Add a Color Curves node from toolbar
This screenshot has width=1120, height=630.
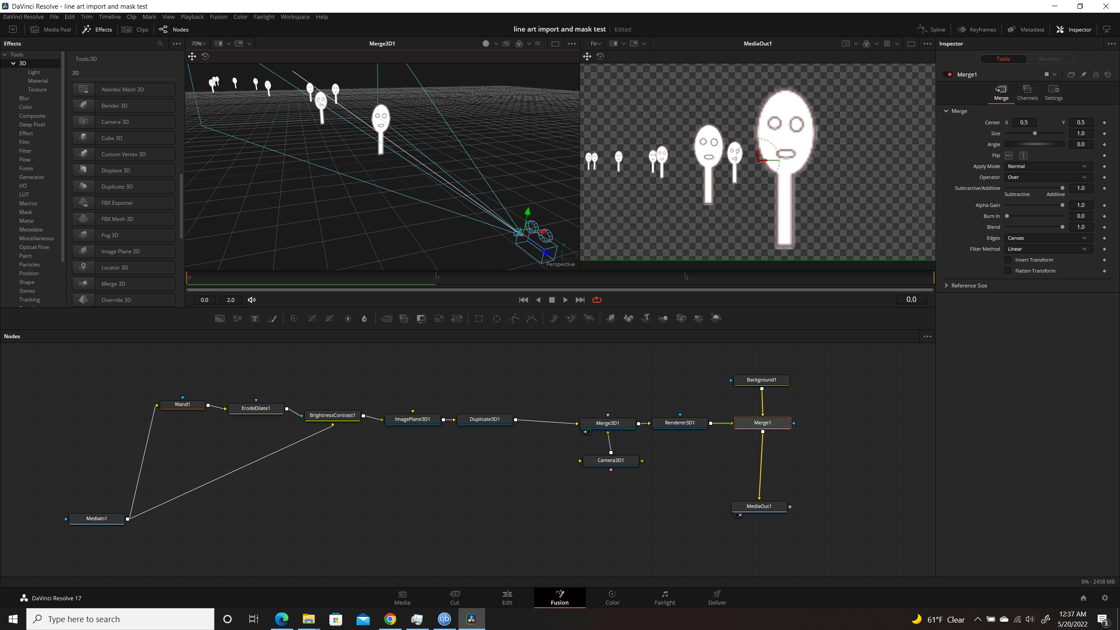coord(312,318)
